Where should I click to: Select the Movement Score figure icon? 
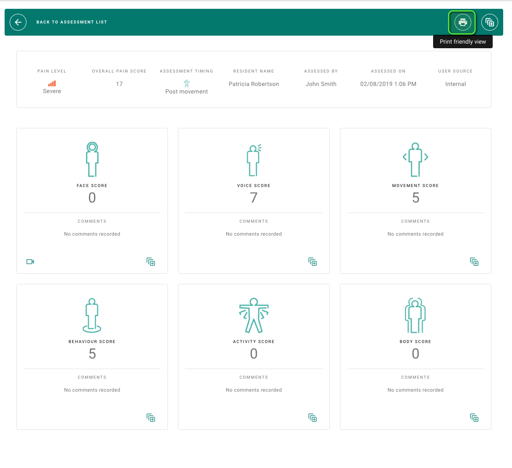415,159
